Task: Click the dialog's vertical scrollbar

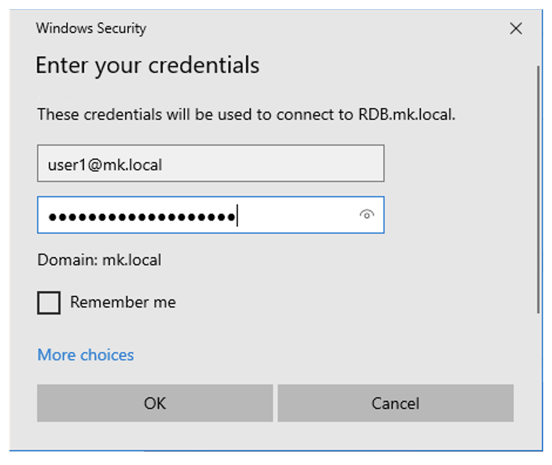Action: [x=538, y=189]
